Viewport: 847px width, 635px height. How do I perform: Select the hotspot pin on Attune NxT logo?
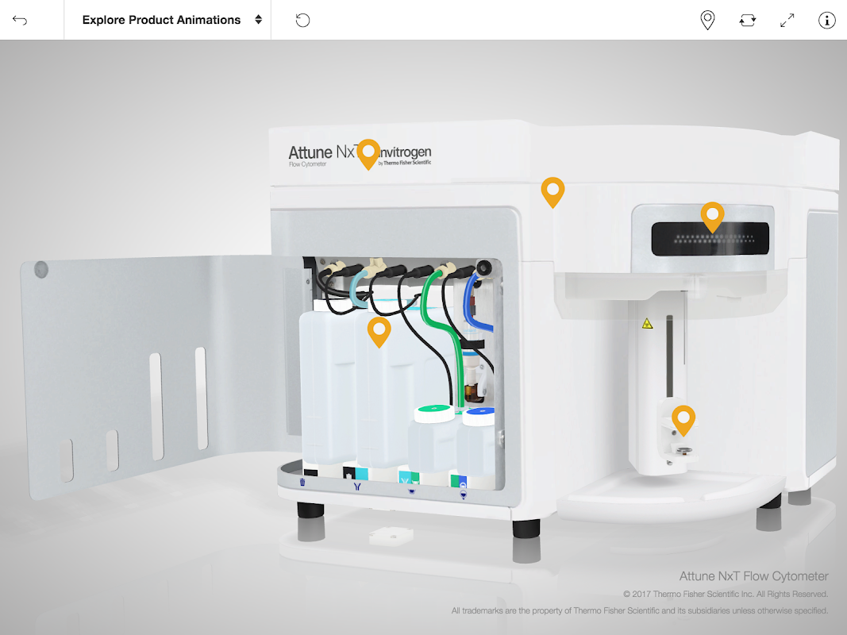(368, 154)
